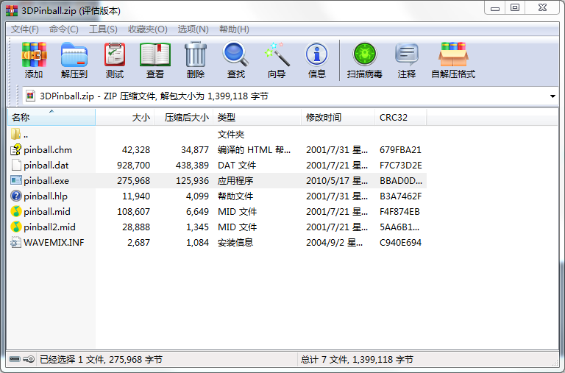Open the 工具(S) menu

pyautogui.click(x=104, y=29)
